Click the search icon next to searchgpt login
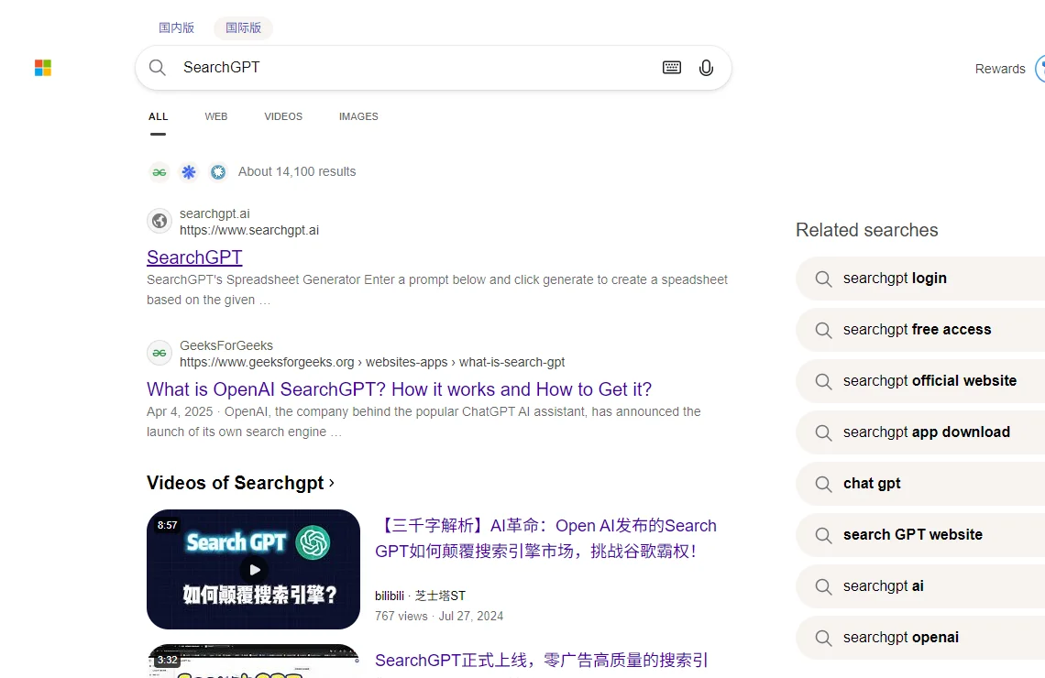 click(x=824, y=279)
